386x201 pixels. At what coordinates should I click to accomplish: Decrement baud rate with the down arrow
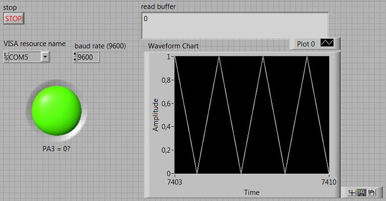point(75,60)
